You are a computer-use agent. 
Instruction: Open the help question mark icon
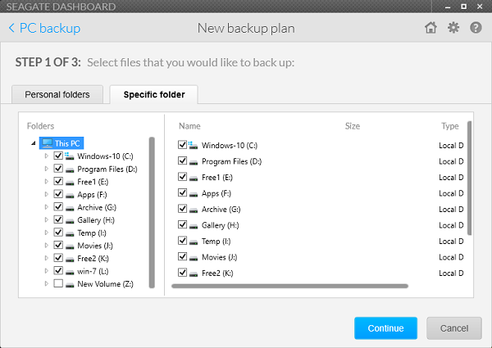point(476,28)
